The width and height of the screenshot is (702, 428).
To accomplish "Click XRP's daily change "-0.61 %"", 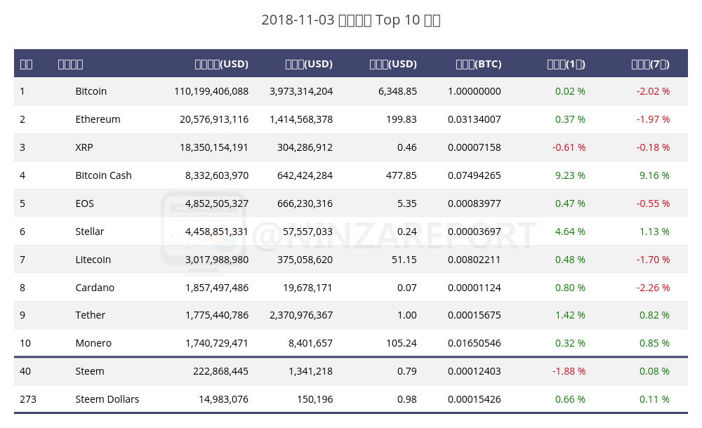I will tap(569, 148).
